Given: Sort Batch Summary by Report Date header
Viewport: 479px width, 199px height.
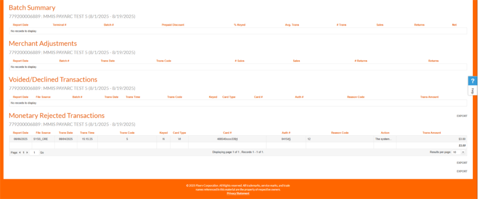Looking at the screenshot, I should click(20, 24).
